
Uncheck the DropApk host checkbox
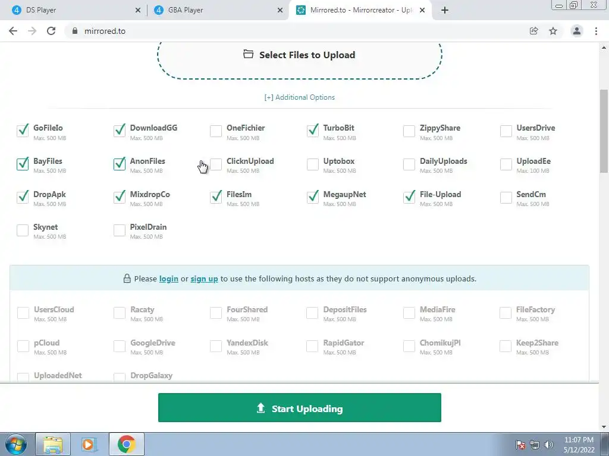pyautogui.click(x=23, y=197)
